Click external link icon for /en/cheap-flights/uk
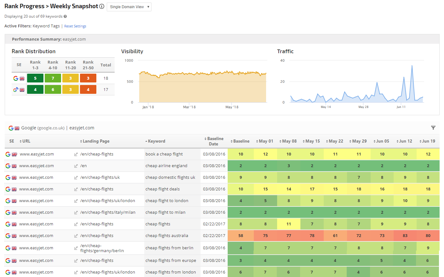Image resolution: width=444 pixels, height=277 pixels. pyautogui.click(x=76, y=178)
